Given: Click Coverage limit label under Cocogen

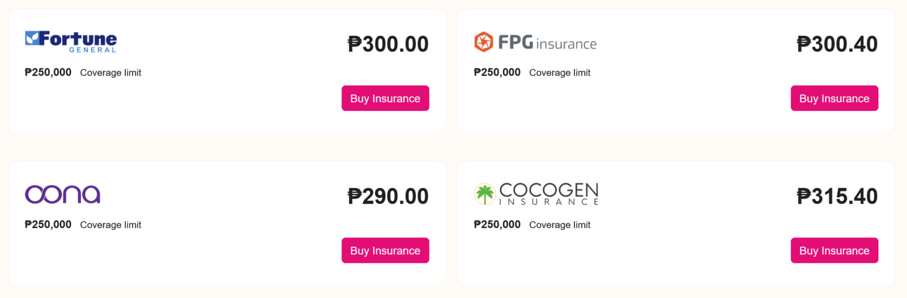Looking at the screenshot, I should (560, 225).
